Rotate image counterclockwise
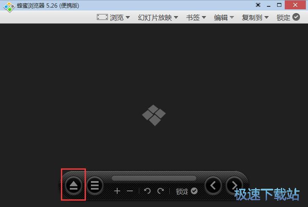This screenshot has height=207, width=308. tap(147, 191)
